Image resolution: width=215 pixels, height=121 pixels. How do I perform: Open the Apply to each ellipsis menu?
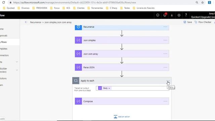click(x=168, y=81)
